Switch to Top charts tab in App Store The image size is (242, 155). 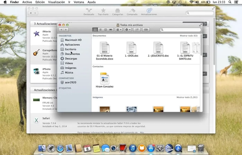pos(103,12)
